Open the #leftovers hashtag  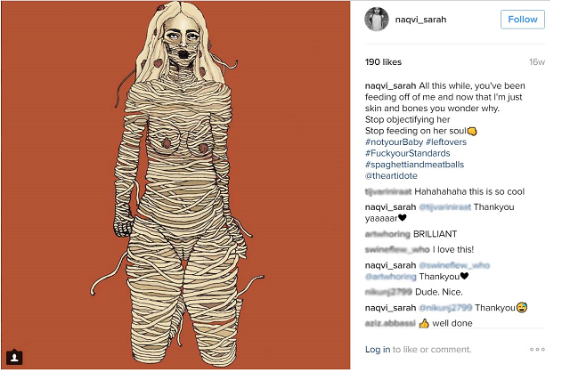446,142
